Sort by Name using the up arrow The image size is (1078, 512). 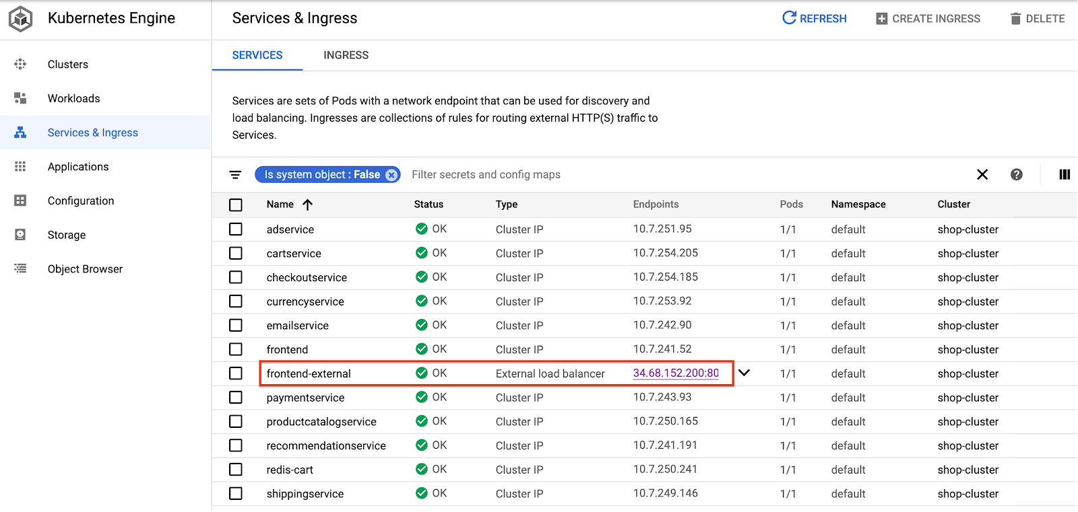pyautogui.click(x=307, y=205)
